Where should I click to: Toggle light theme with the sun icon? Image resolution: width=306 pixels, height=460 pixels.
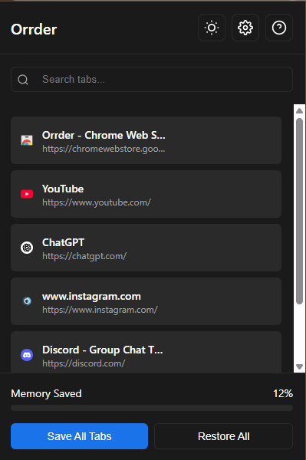212,28
